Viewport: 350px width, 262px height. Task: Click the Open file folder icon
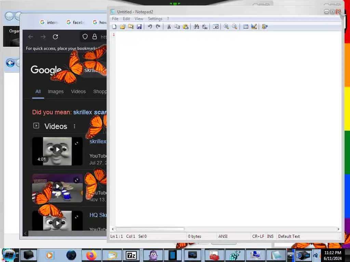(x=123, y=27)
